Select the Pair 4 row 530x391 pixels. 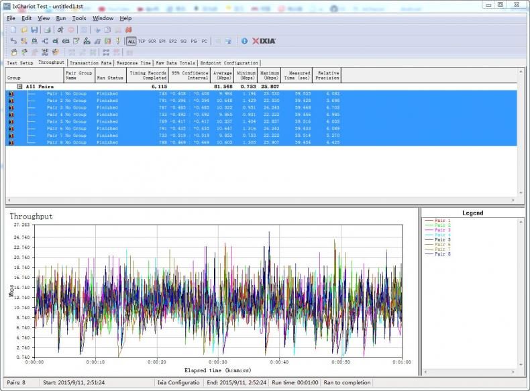point(261,115)
